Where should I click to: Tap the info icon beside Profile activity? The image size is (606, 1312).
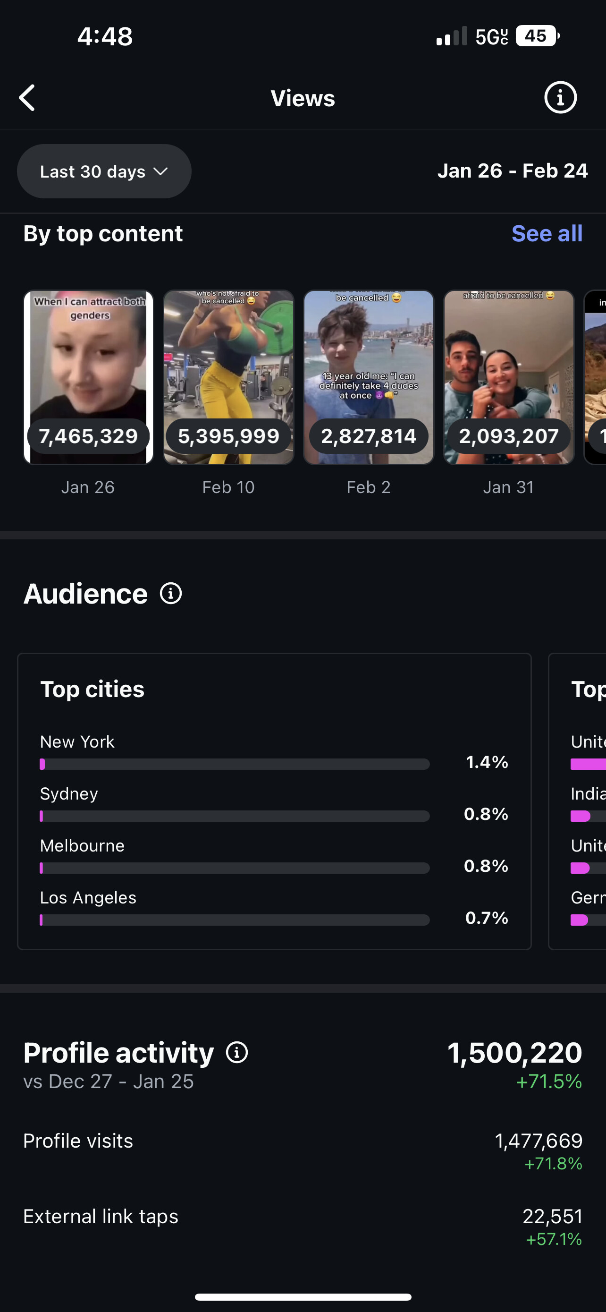pyautogui.click(x=237, y=1052)
